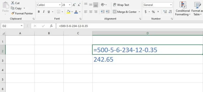Screen dimensions: 203x92
Task: Open Format as Table gallery
Action: click(197, 9)
